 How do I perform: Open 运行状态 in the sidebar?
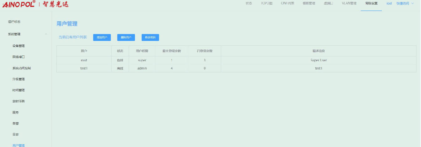[14, 22]
